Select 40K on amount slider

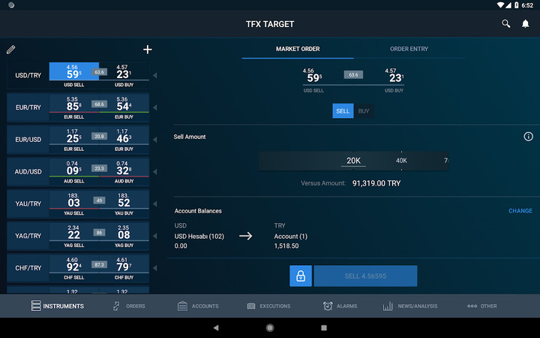tap(401, 161)
